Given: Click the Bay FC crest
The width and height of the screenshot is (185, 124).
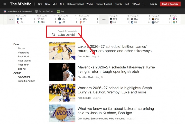Looking at the screenshot, I should pyautogui.click(x=153, y=22).
